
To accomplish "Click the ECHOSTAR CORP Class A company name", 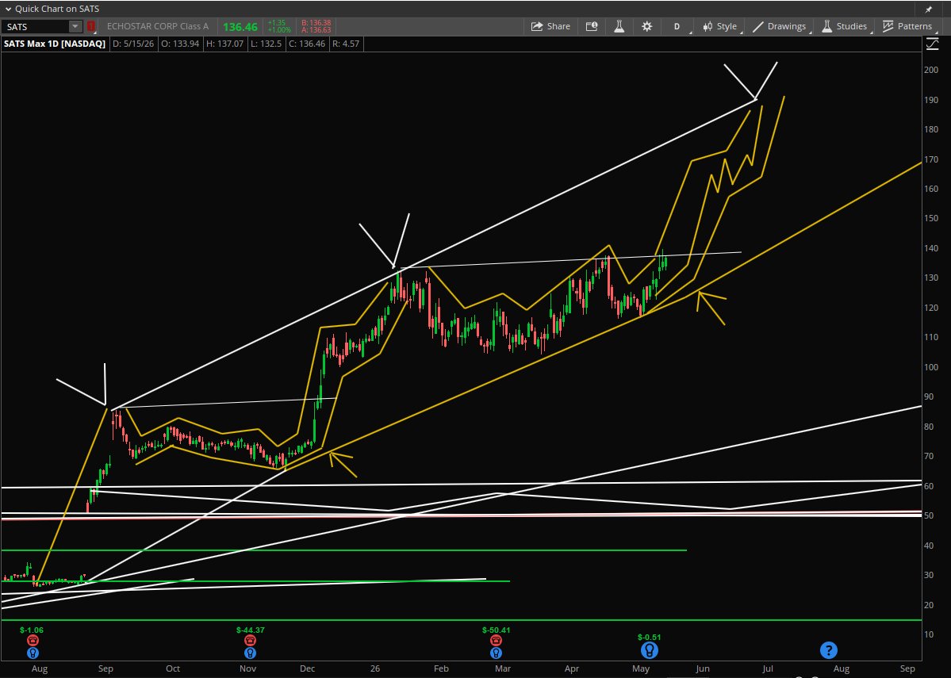I will (x=158, y=27).
